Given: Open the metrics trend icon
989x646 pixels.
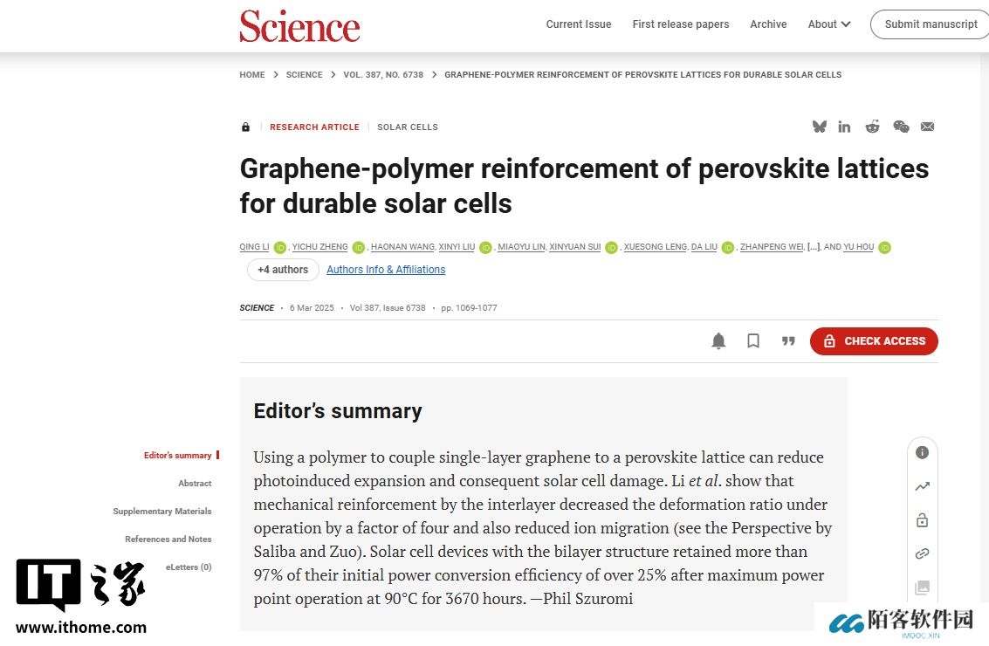Looking at the screenshot, I should (922, 486).
